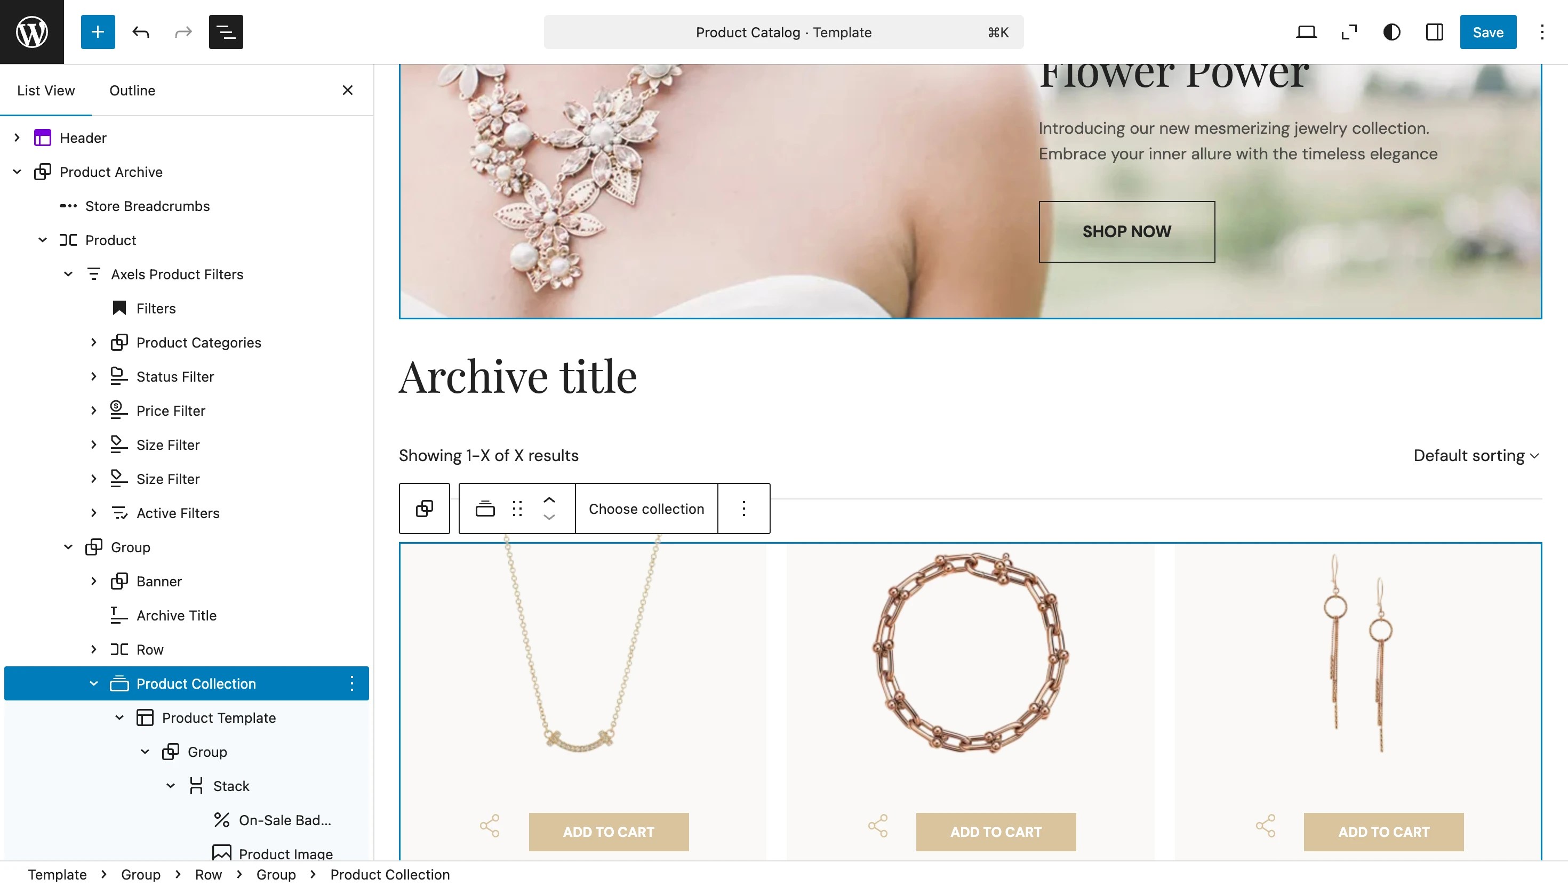Select Archive Title in list view
Viewport: 1568px width, 887px height.
(x=176, y=615)
